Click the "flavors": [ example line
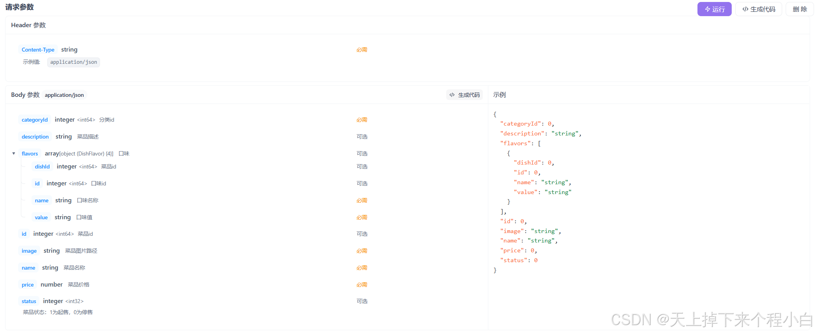 [x=520, y=143]
